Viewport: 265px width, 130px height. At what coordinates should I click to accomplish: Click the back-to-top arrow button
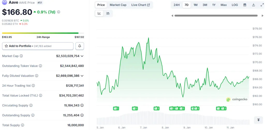click(x=259, y=120)
